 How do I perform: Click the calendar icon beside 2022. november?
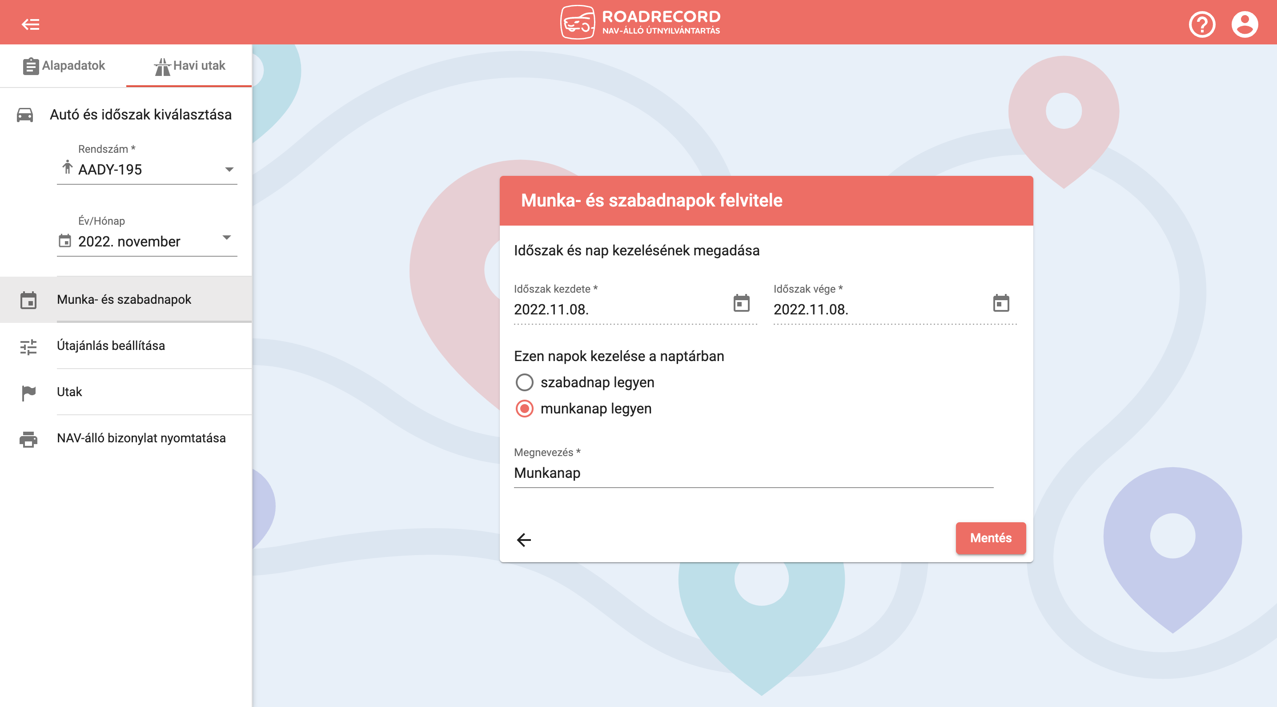[65, 241]
